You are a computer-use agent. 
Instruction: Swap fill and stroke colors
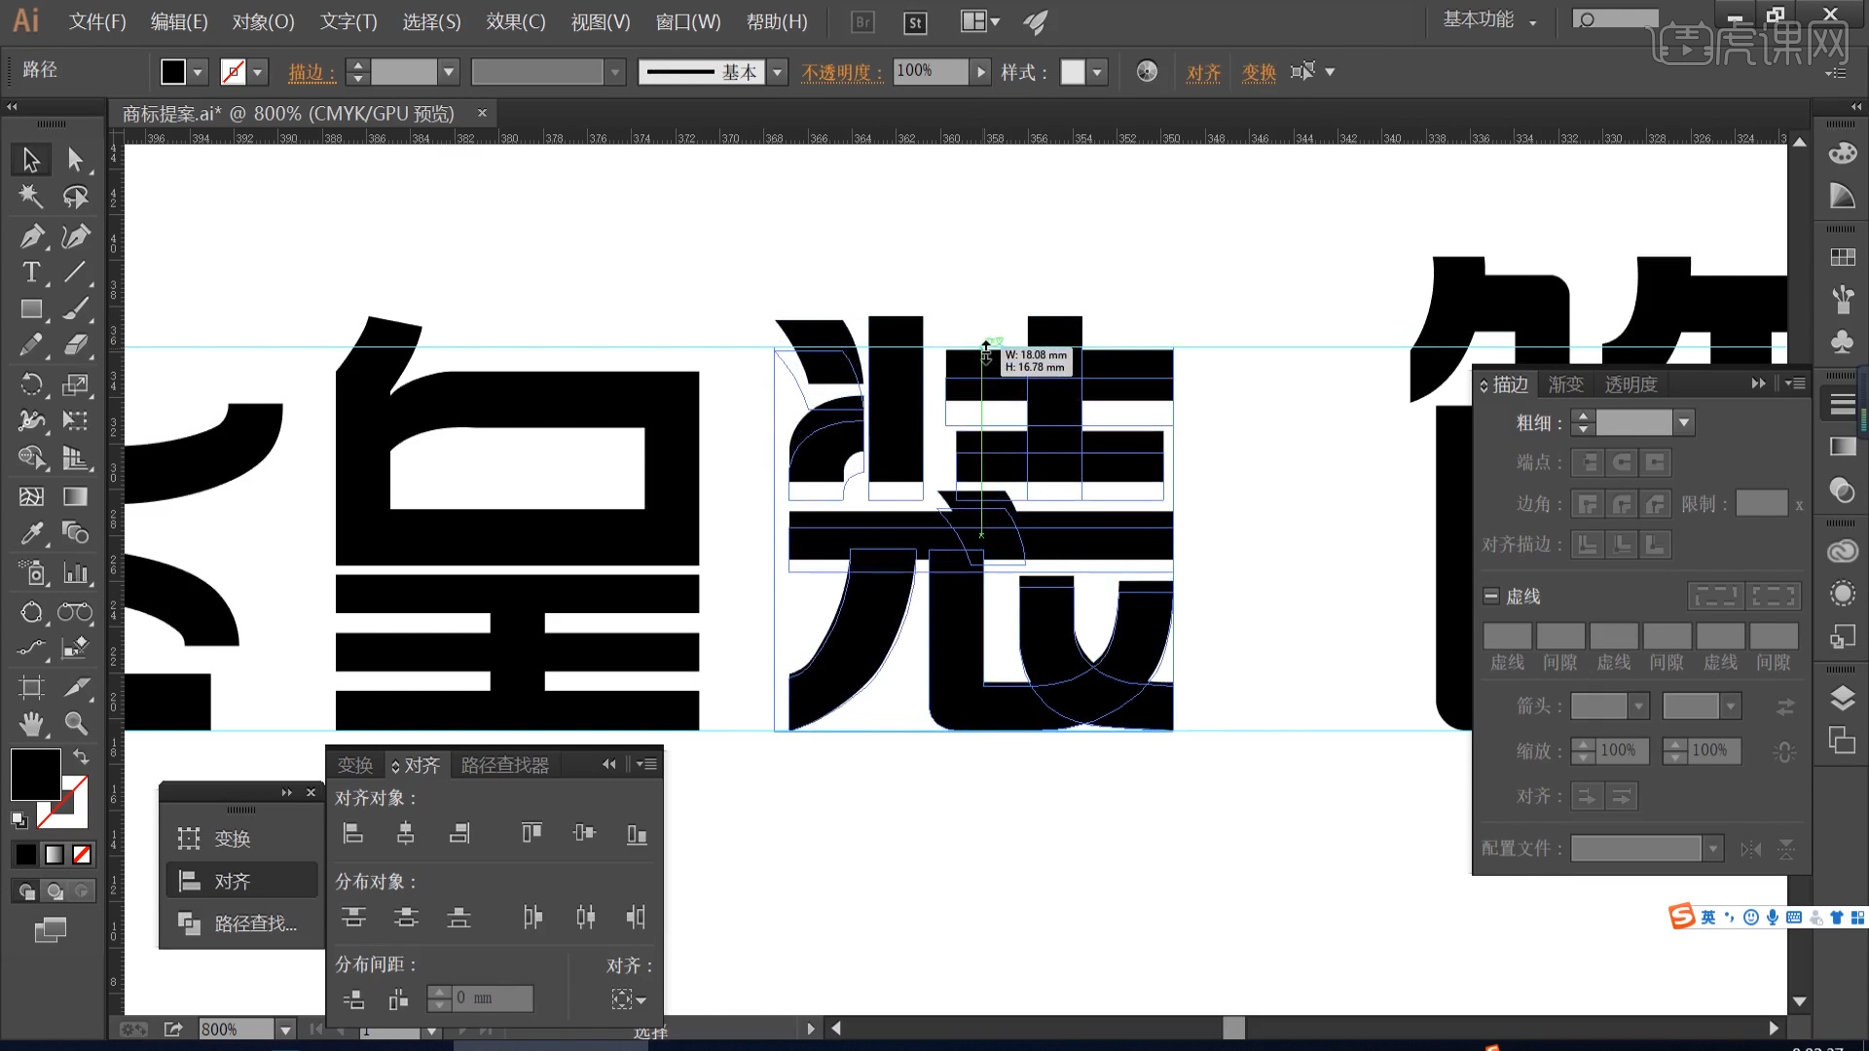pyautogui.click(x=81, y=757)
